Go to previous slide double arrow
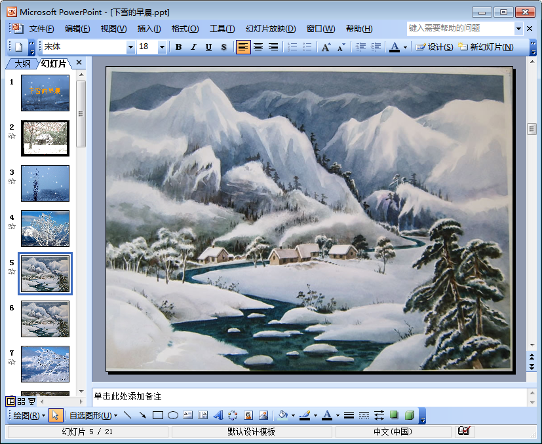The width and height of the screenshot is (542, 444). pos(532,357)
